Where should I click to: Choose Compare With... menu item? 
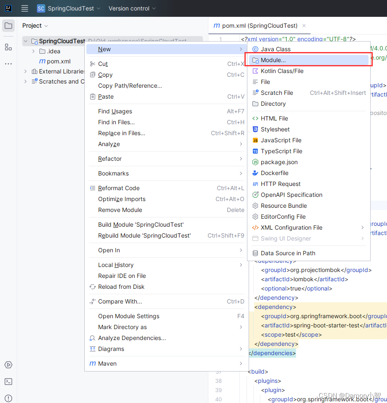pos(166,301)
